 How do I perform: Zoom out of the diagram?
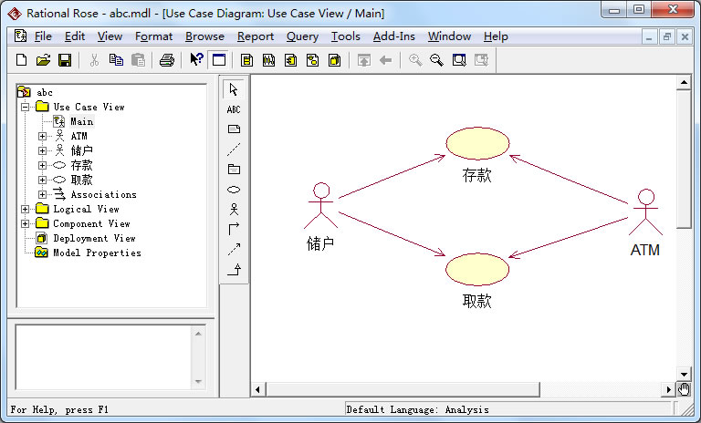(x=437, y=60)
